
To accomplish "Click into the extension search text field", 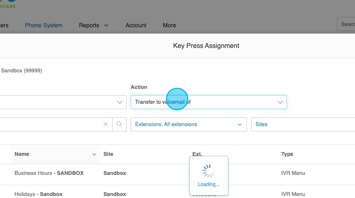I will coord(49,124).
